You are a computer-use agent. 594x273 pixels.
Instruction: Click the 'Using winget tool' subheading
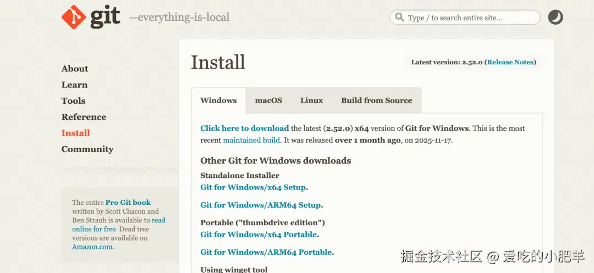coord(234,269)
